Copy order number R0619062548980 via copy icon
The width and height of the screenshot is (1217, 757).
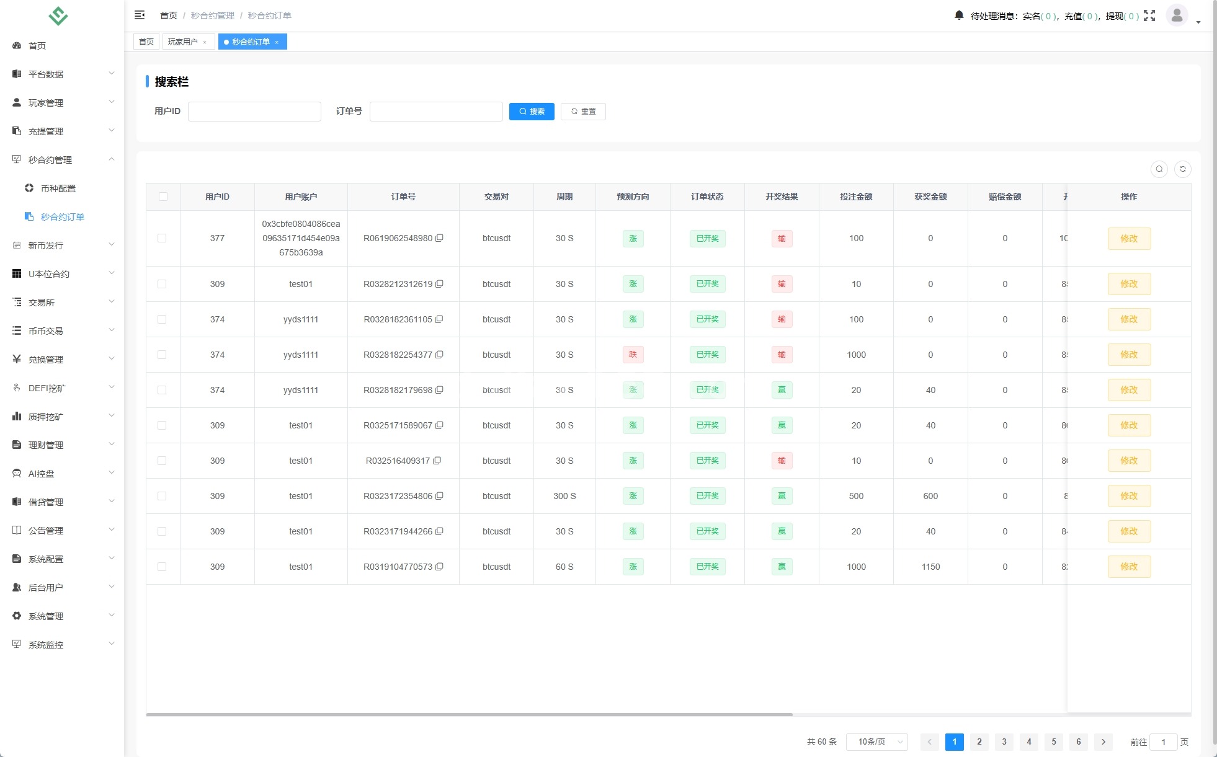coord(440,238)
